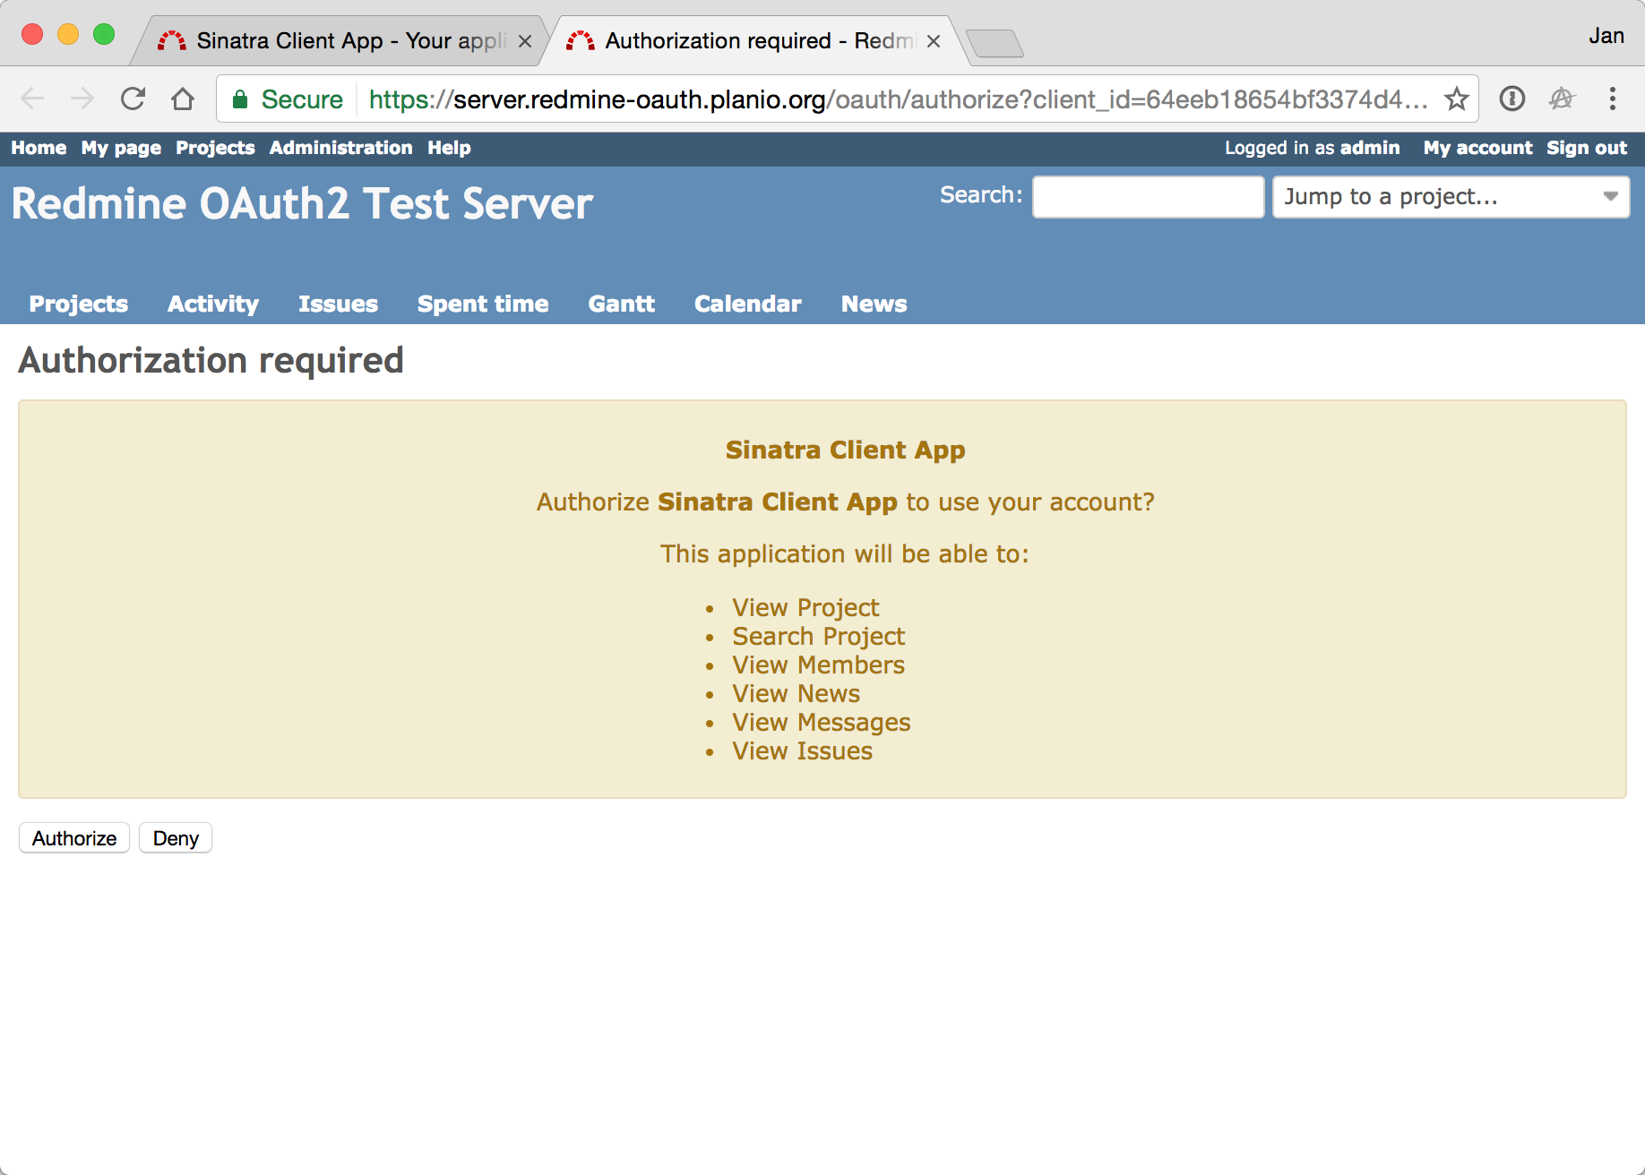1645x1175 pixels.
Task: Open the News tab
Action: click(874, 304)
